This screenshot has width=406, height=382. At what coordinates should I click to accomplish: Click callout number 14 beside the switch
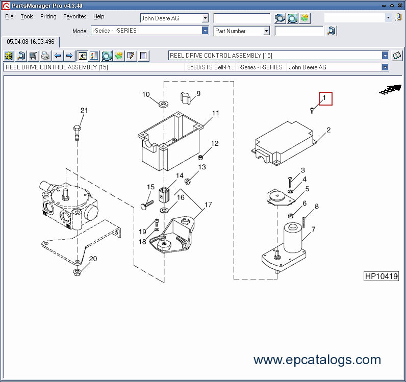coord(180,175)
